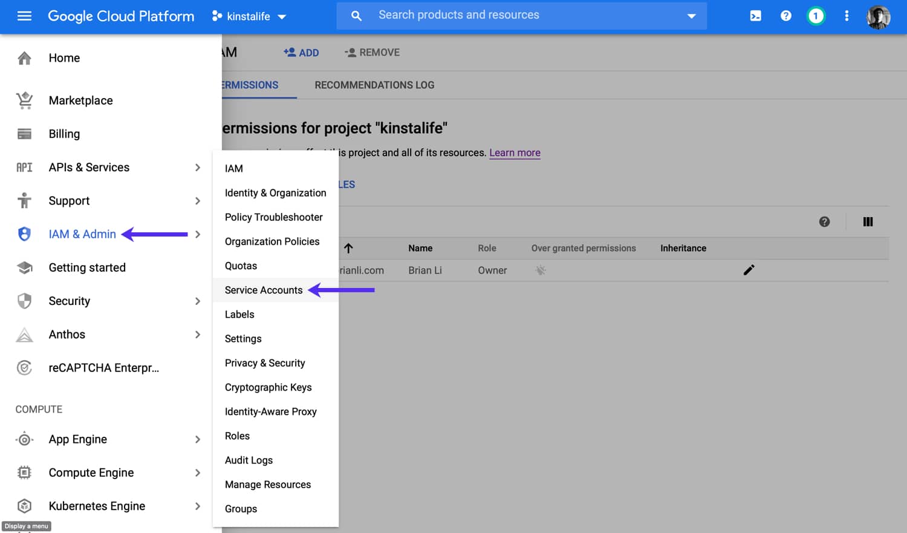Click the column display options icon

[x=868, y=221]
